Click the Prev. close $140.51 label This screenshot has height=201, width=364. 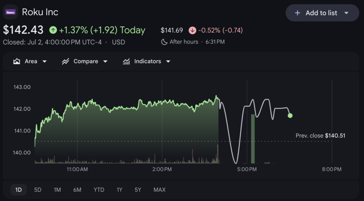pos(320,136)
